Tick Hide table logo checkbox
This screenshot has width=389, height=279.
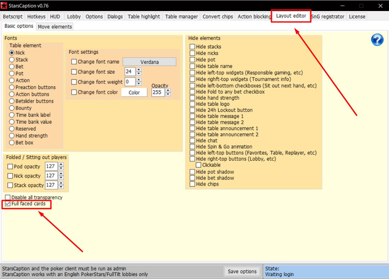(192, 104)
